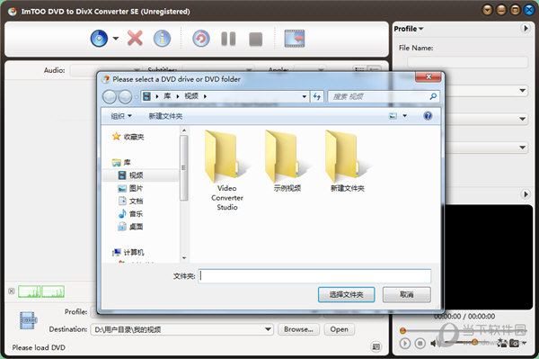Open the address bar history dropdown
539x359 pixels.
(x=305, y=96)
